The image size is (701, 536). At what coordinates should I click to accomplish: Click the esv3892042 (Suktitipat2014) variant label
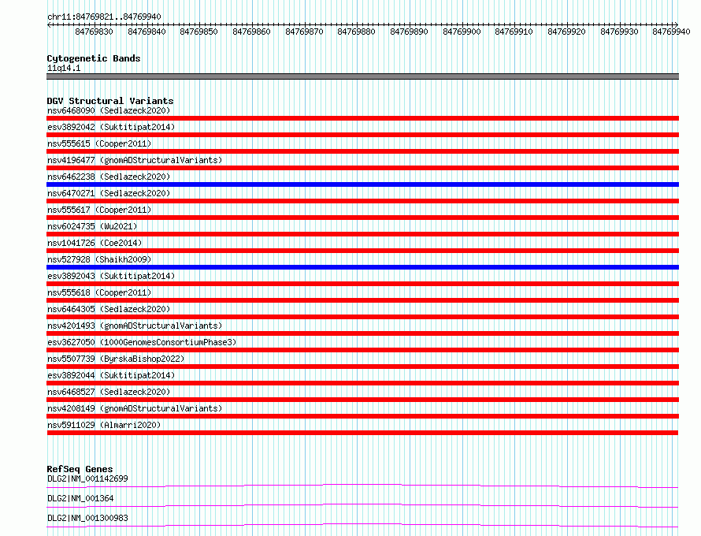pyautogui.click(x=111, y=127)
